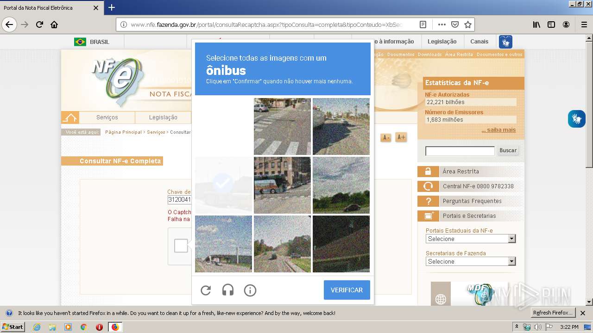Screen dimensions: 593x333
Task: Open the Firefox account menu
Action: [x=566, y=25]
